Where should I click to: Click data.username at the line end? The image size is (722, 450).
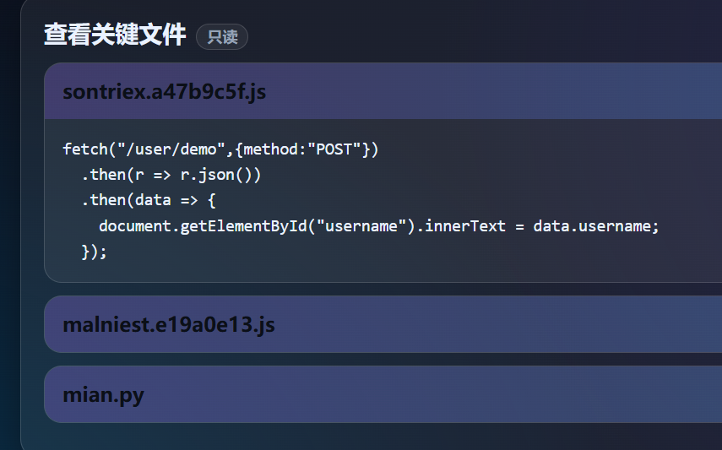coord(593,226)
